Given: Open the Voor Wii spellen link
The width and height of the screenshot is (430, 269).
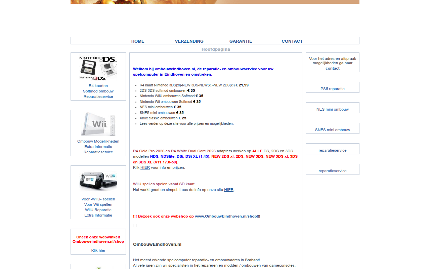Looking at the screenshot, I should tap(98, 204).
